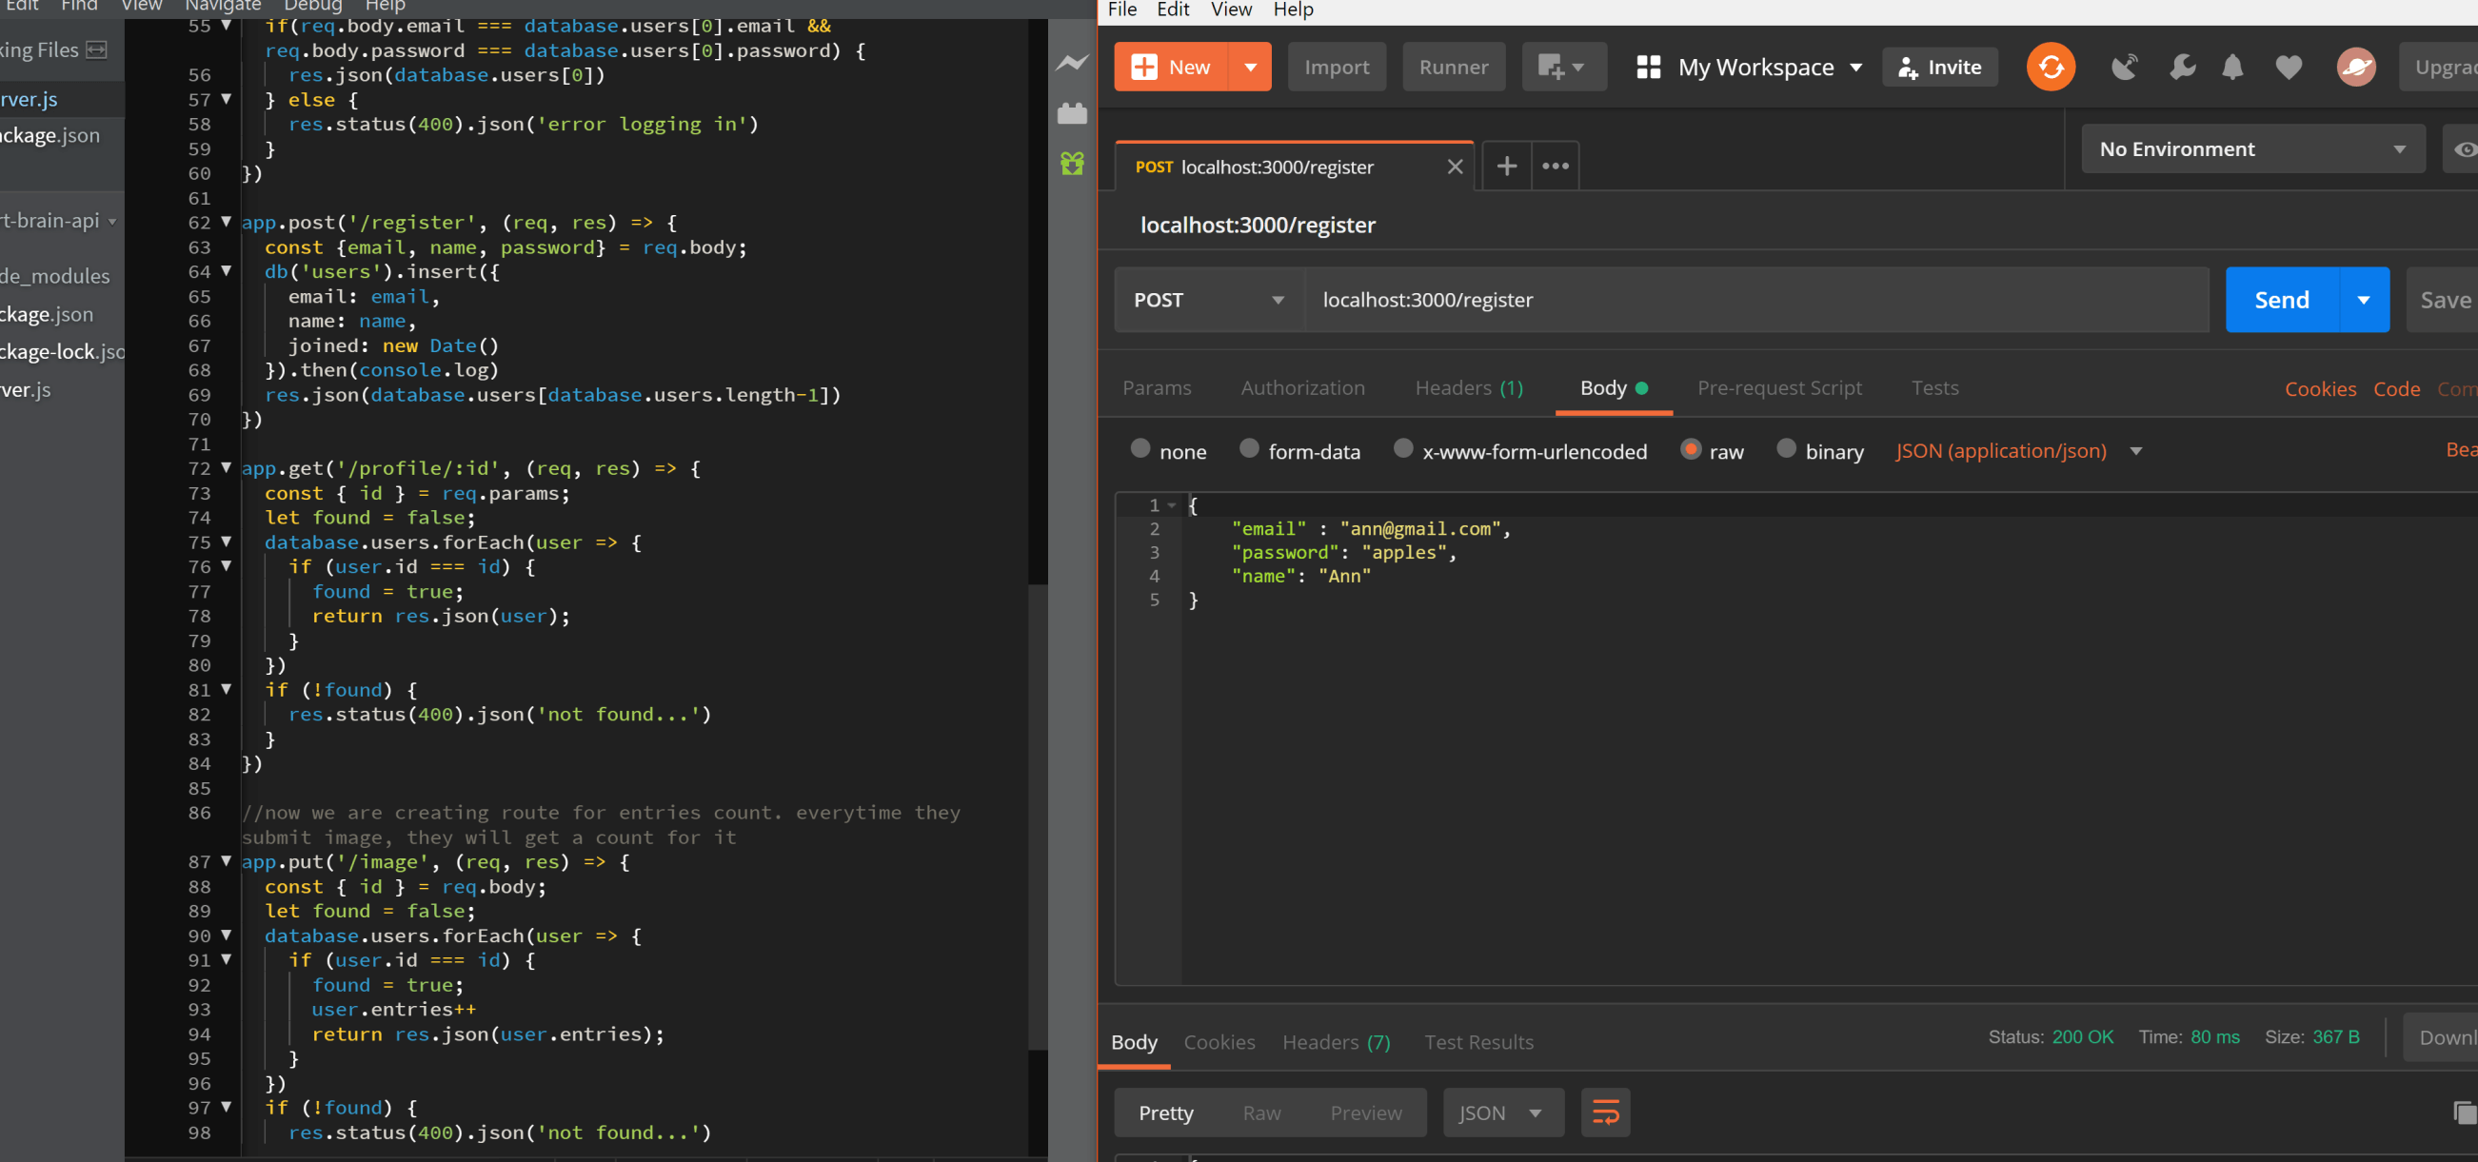Open the wrench settings icon

coord(2182,68)
